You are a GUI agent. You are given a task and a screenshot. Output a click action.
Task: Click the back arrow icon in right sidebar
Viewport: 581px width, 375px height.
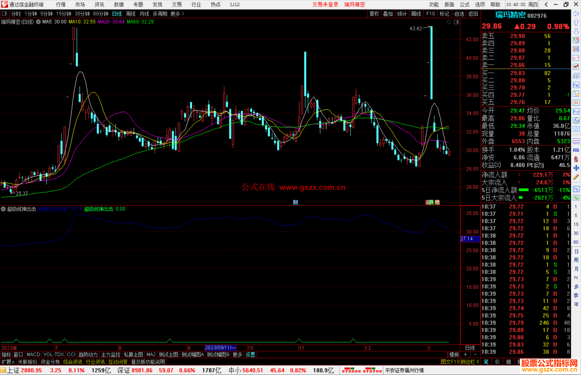pyautogui.click(x=576, y=14)
